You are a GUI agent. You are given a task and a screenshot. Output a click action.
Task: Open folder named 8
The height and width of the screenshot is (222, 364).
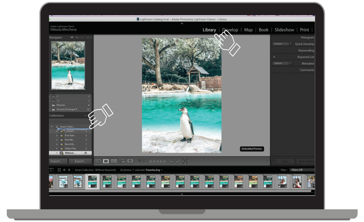coord(70,96)
